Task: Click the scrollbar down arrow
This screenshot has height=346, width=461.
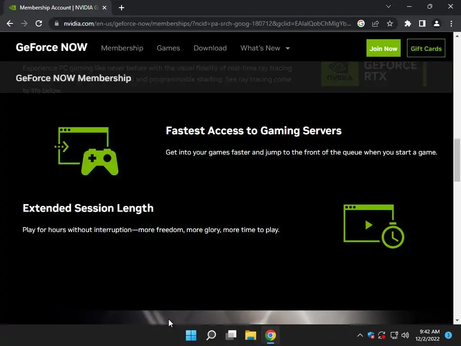Action: pyautogui.click(x=457, y=320)
